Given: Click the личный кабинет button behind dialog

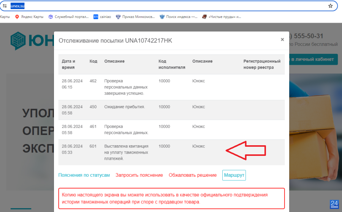Looking at the screenshot, I should 313,59.
